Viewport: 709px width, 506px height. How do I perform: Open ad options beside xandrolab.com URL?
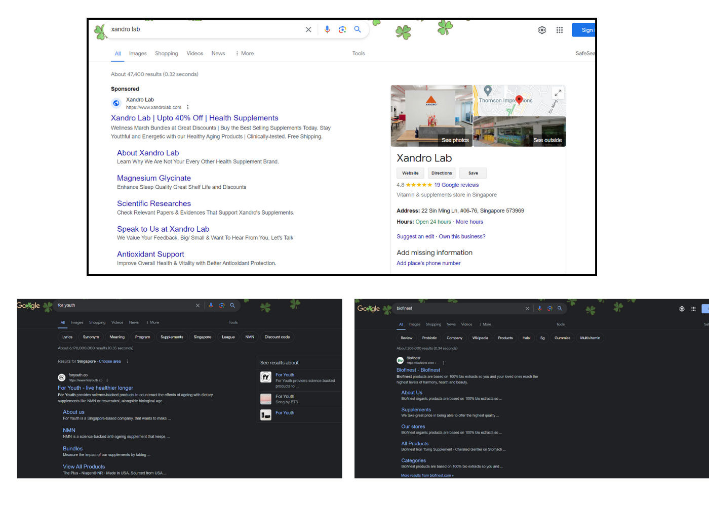[188, 107]
